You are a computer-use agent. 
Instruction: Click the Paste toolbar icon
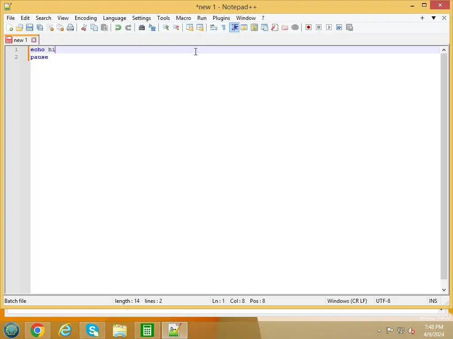tap(104, 27)
